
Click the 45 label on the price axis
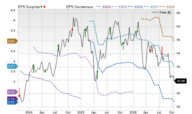pyautogui.click(x=178, y=53)
